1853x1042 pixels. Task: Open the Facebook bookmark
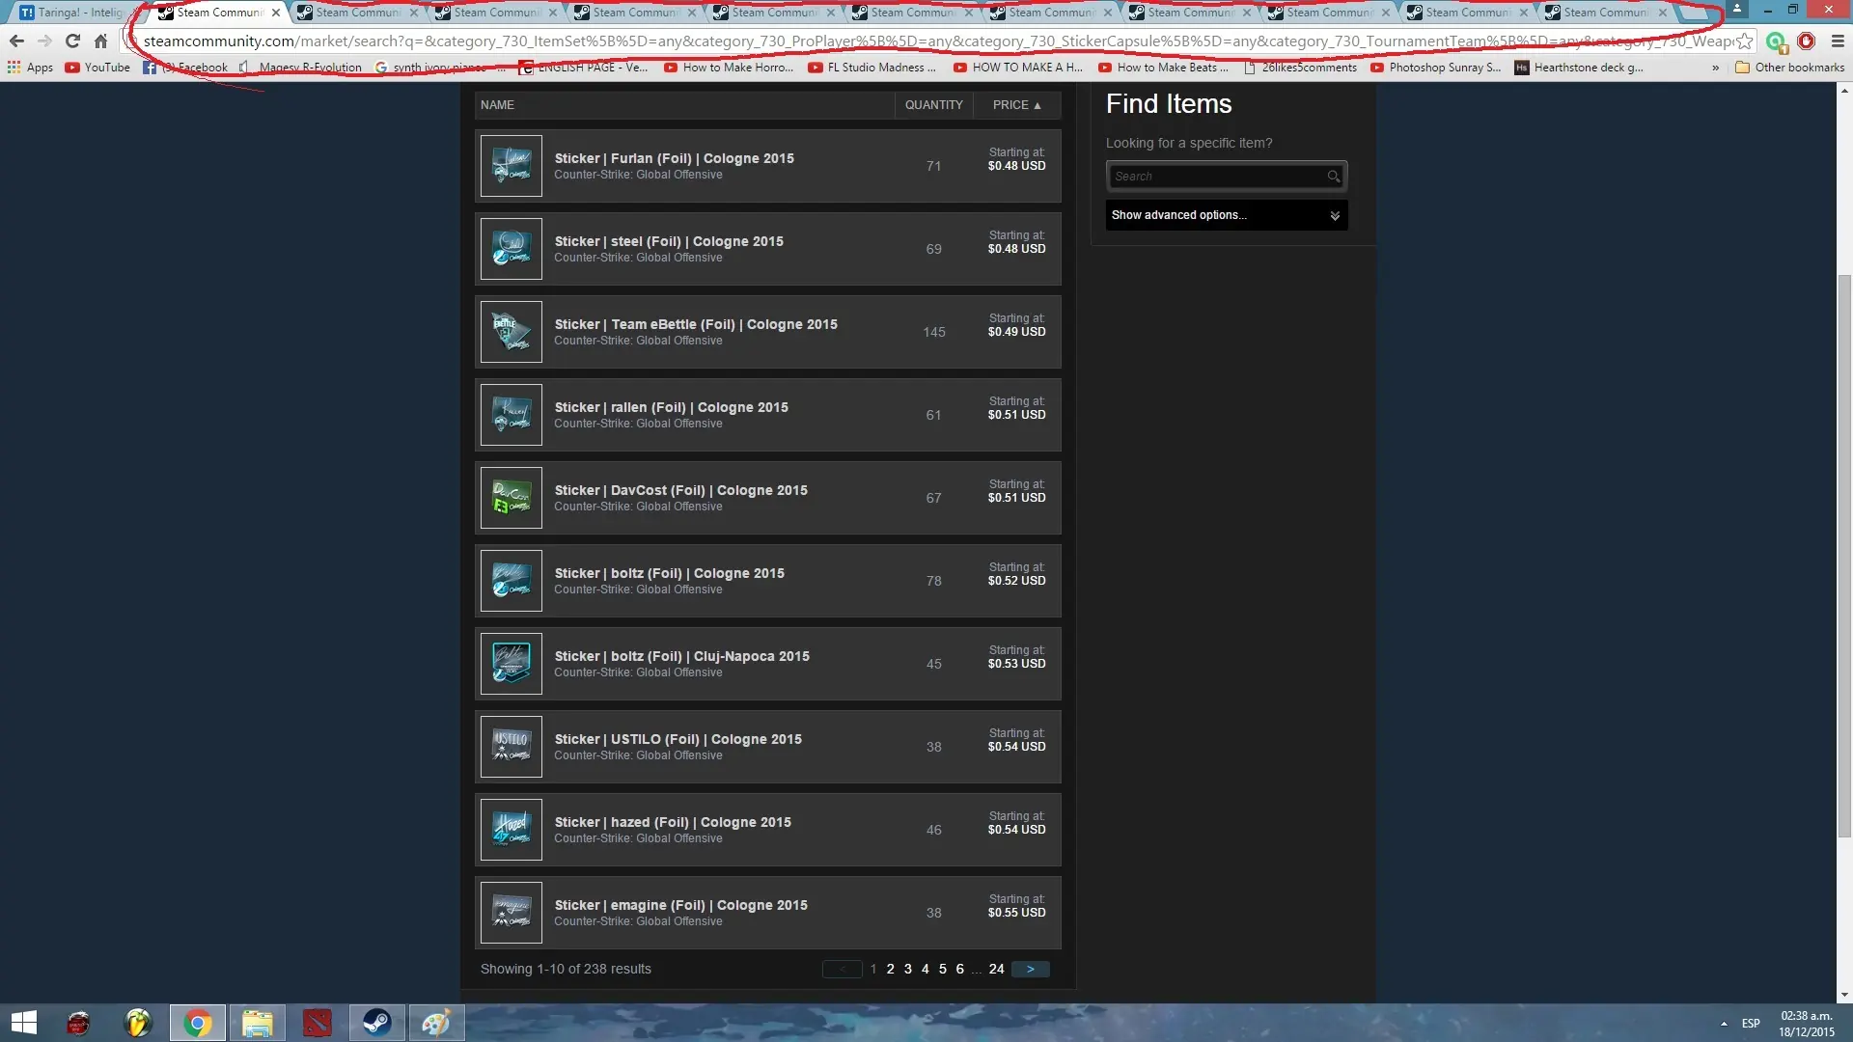(185, 68)
